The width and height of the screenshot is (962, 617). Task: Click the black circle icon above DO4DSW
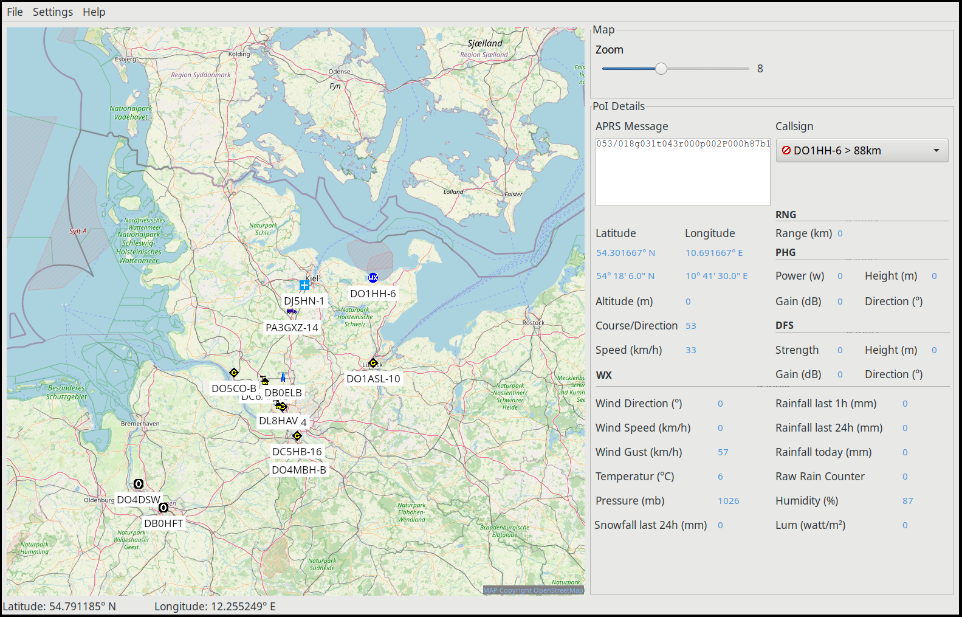point(139,484)
